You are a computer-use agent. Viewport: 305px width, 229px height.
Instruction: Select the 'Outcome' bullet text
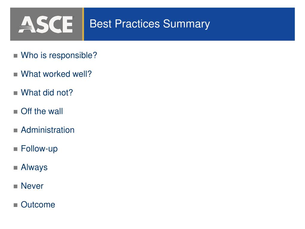[38, 205]
